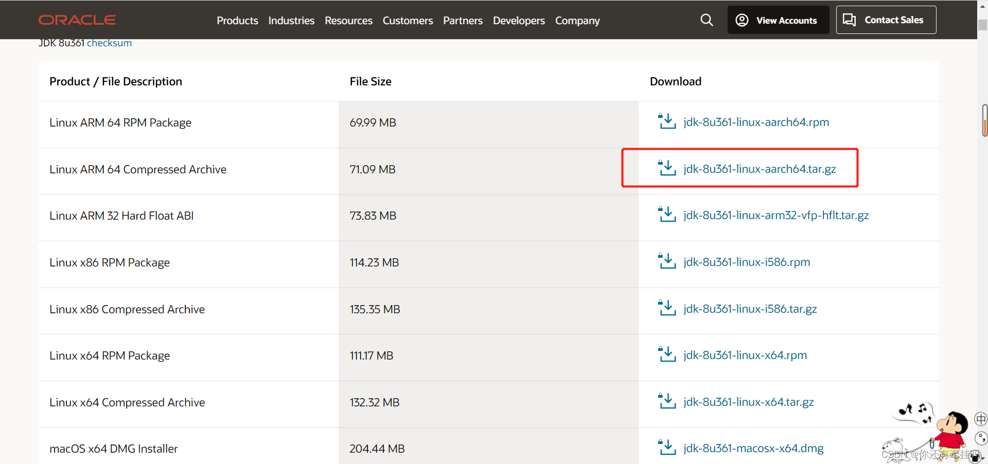Select the 'Linux ARM 64 RPM Package' text
The width and height of the screenshot is (988, 464).
pyautogui.click(x=120, y=122)
